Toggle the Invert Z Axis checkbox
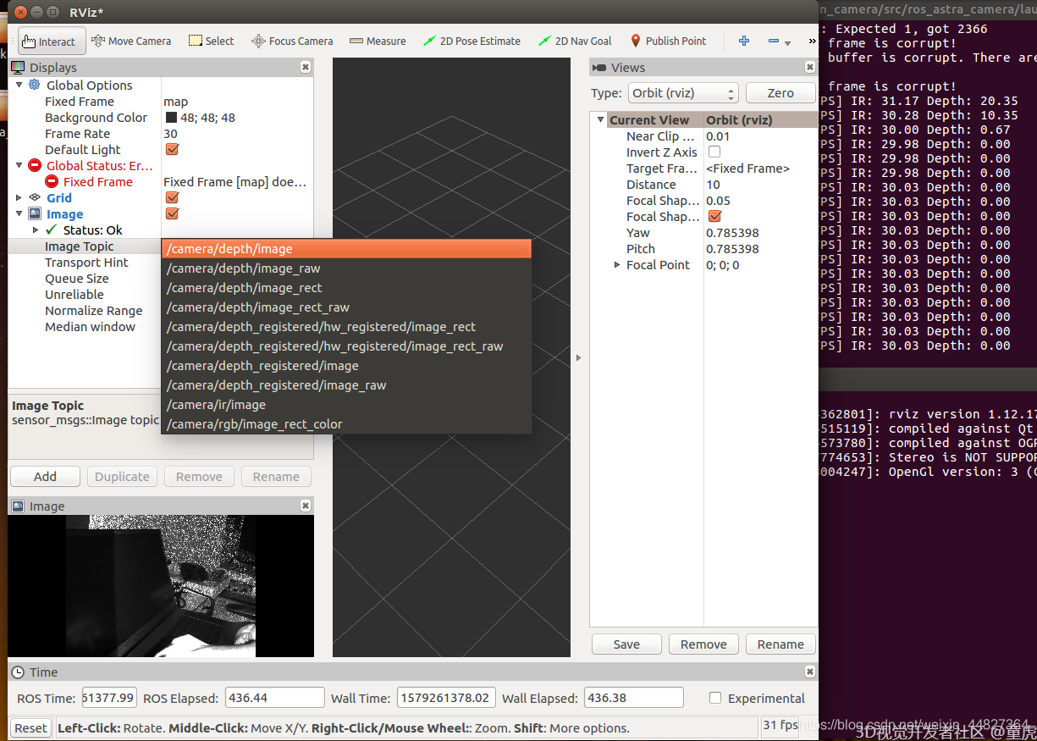The image size is (1037, 741). pos(714,152)
